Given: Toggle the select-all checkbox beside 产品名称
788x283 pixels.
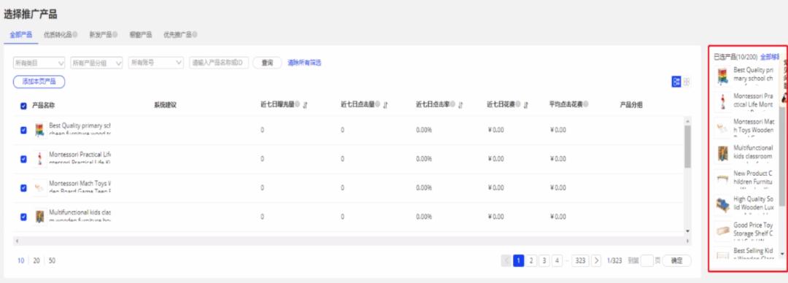Looking at the screenshot, I should 23,106.
